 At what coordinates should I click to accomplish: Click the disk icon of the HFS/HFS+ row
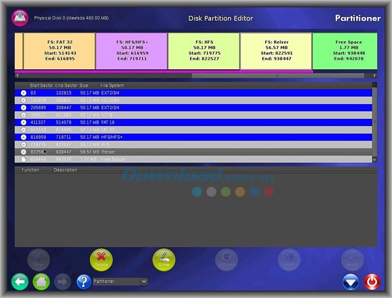[24, 139]
